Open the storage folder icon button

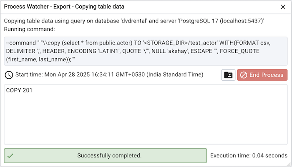[228, 75]
